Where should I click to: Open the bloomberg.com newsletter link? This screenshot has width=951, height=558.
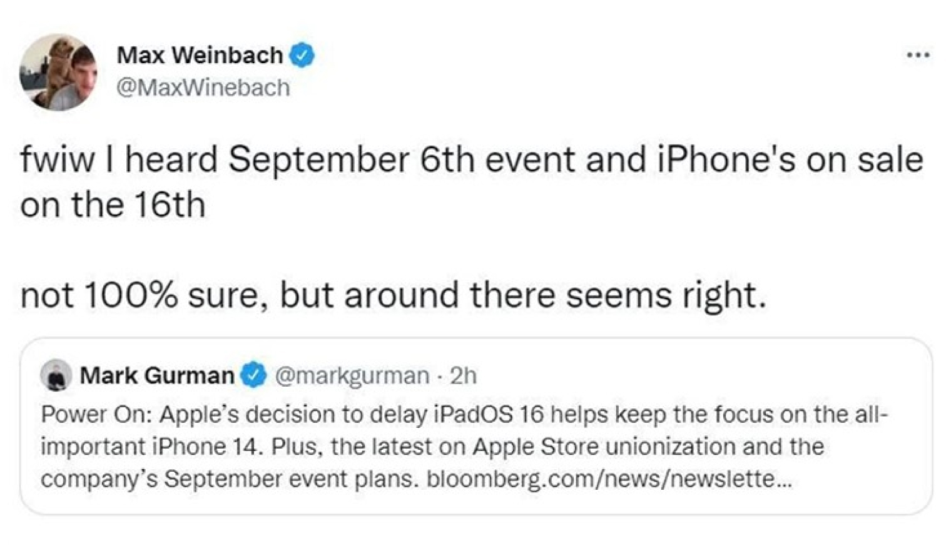coord(609,479)
